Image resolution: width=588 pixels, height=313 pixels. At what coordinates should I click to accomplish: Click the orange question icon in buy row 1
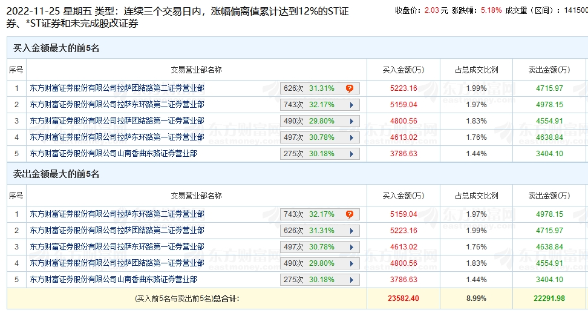[350, 88]
